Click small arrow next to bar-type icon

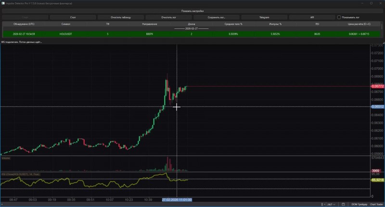[x=324, y=204]
